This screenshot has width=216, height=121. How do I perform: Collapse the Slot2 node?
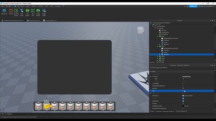pos(158,46)
